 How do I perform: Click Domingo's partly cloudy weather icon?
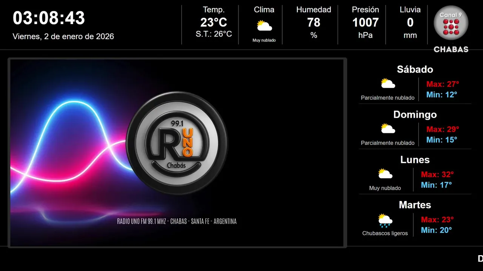[388, 129]
